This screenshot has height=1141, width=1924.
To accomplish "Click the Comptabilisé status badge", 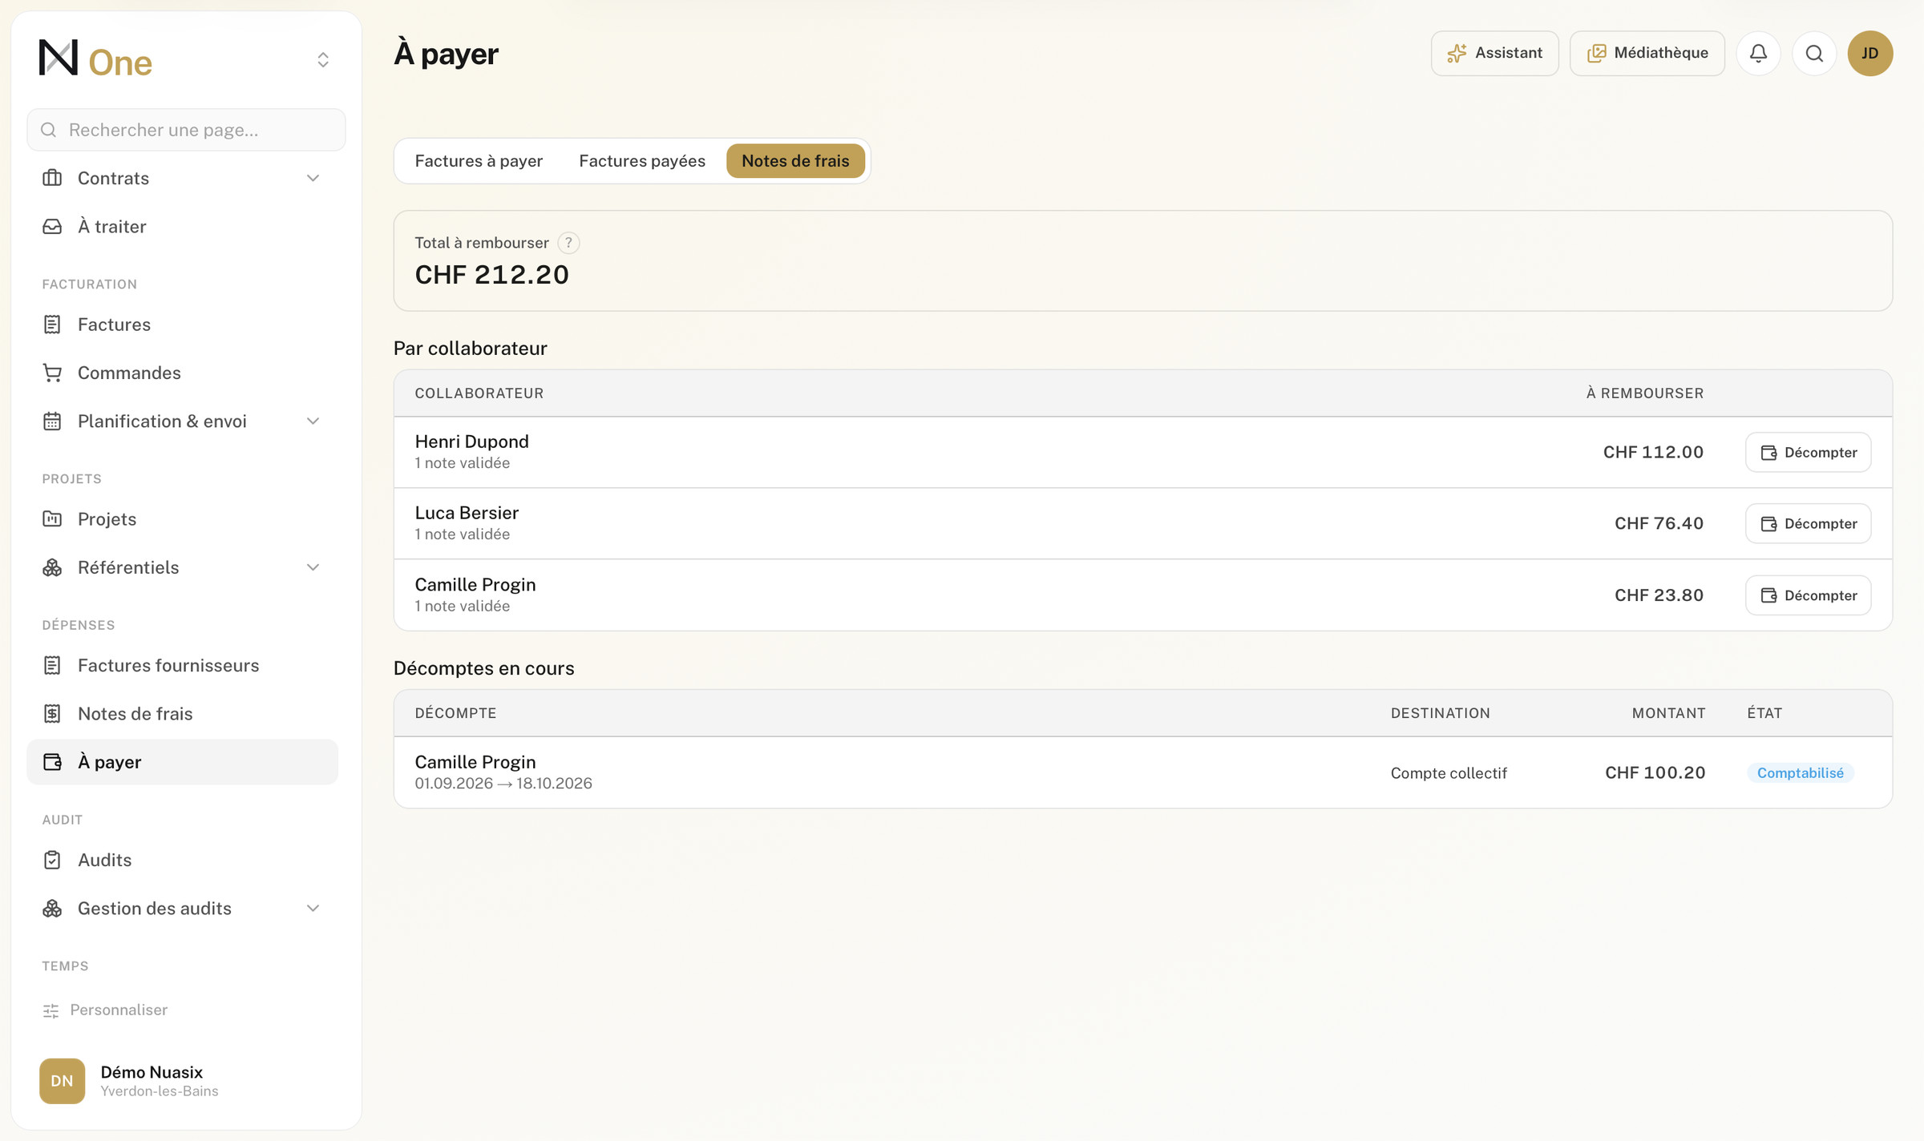I will [1801, 773].
